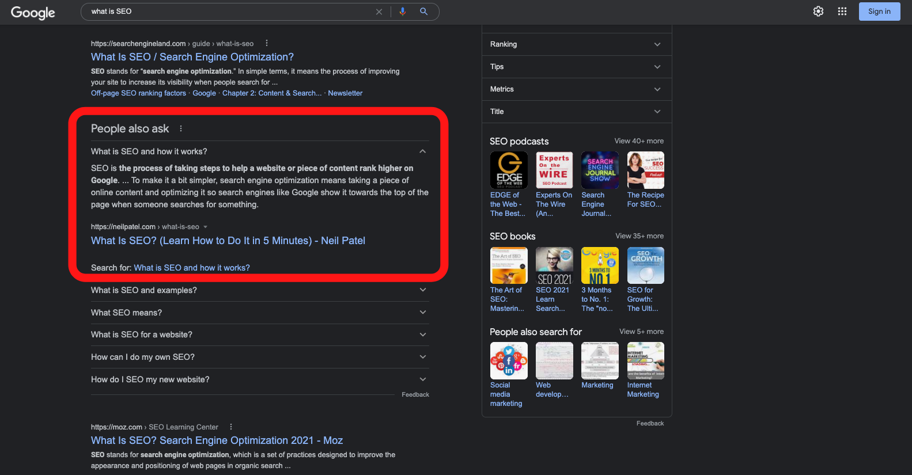912x475 pixels.
Task: Expand the Ranking section in knowledge panel
Action: 577,44
